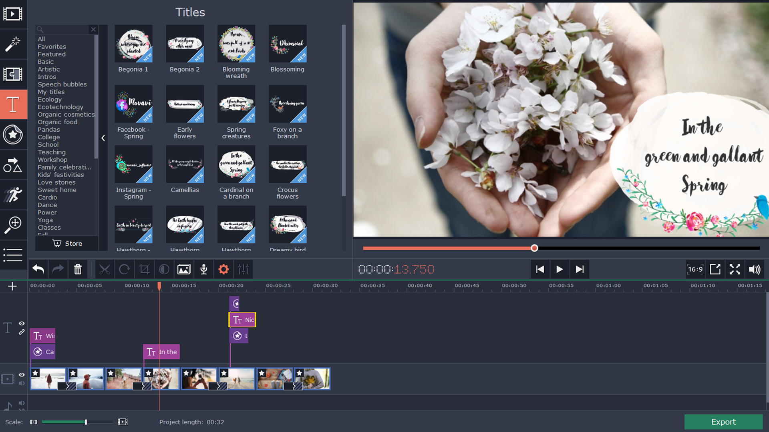769x432 pixels.
Task: Expand the Intros category
Action: click(46, 76)
